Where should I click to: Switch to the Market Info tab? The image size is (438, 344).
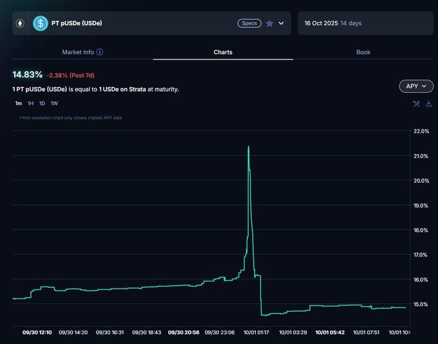78,52
